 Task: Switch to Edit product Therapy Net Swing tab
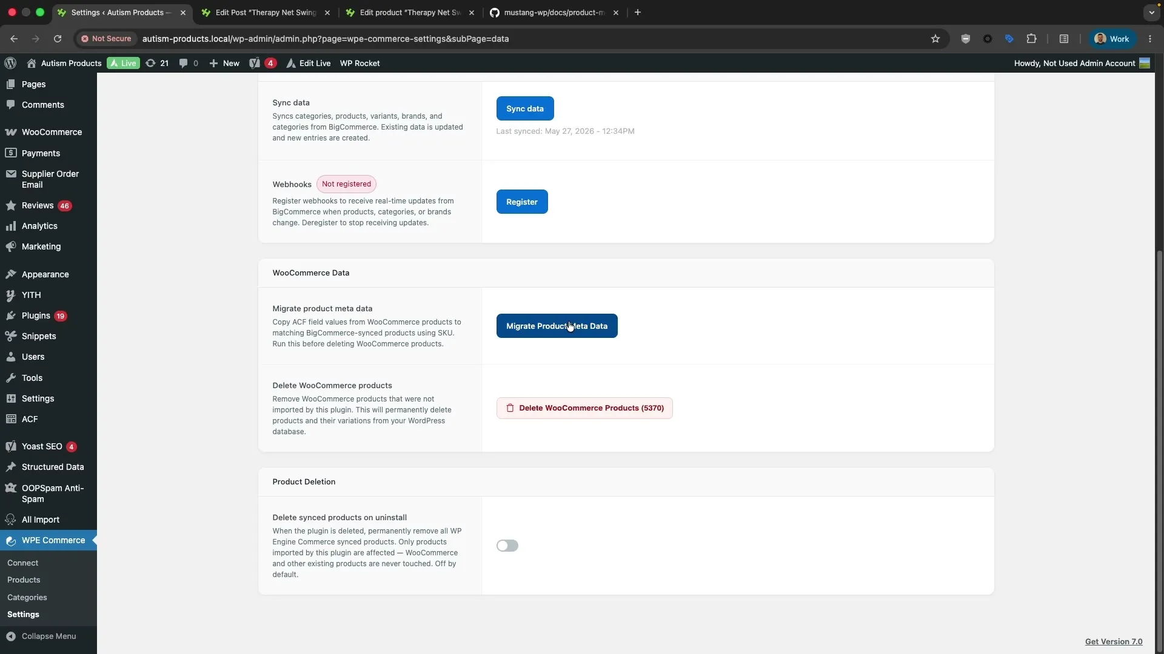coord(410,12)
